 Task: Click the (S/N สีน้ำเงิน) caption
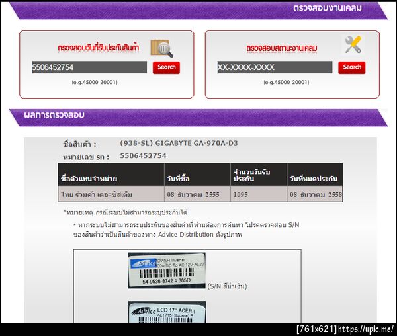(x=227, y=286)
